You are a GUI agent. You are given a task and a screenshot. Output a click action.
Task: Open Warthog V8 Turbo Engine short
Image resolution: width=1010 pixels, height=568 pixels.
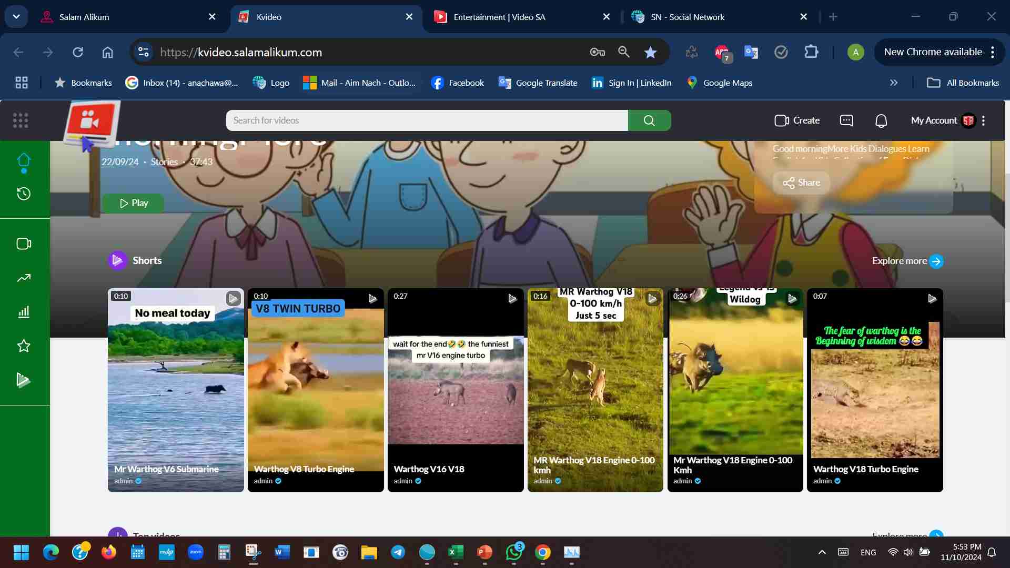tap(316, 390)
